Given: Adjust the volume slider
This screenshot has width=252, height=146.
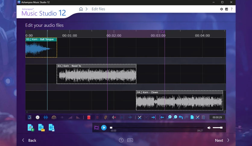Looking at the screenshot, I should (x=218, y=128).
